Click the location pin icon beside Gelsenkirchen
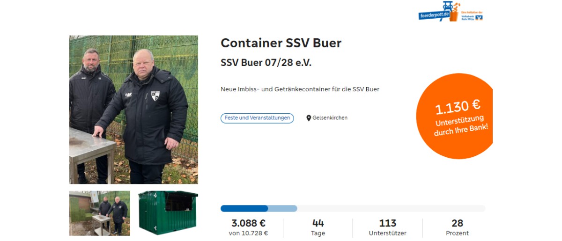 pyautogui.click(x=309, y=118)
